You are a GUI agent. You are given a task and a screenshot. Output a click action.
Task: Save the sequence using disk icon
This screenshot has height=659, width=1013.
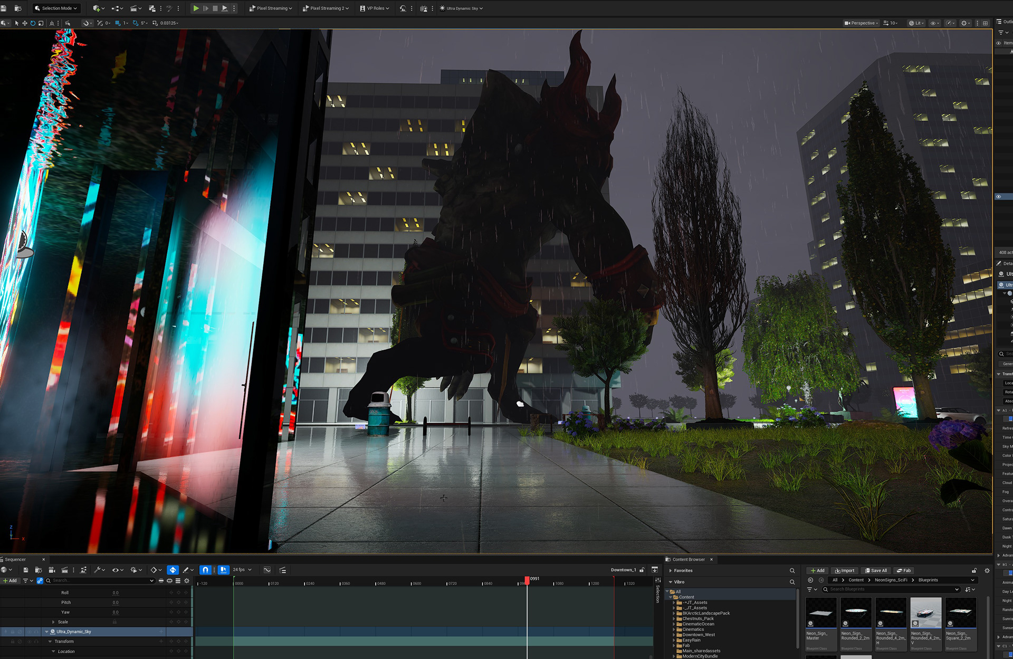(x=25, y=570)
